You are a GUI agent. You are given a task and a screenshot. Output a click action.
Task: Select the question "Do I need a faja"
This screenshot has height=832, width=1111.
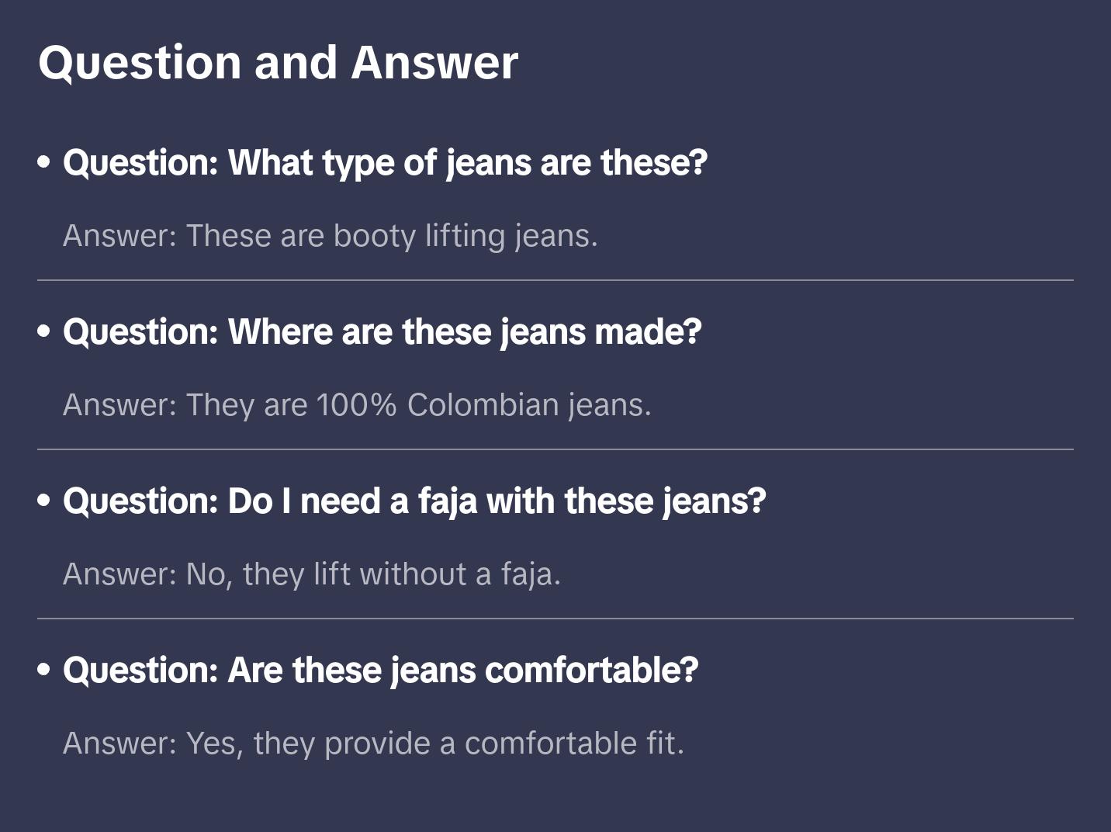tap(414, 501)
